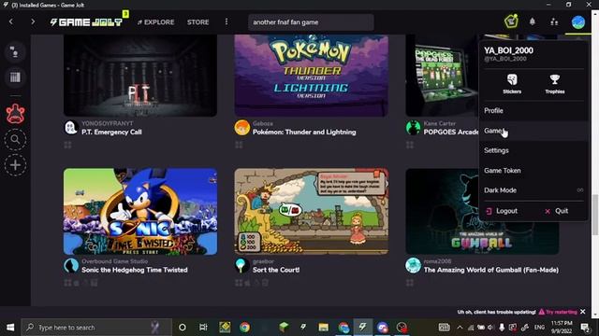This screenshot has height=336, width=599.
Task: Click Overbound Game Studio avatar
Action: (x=71, y=265)
